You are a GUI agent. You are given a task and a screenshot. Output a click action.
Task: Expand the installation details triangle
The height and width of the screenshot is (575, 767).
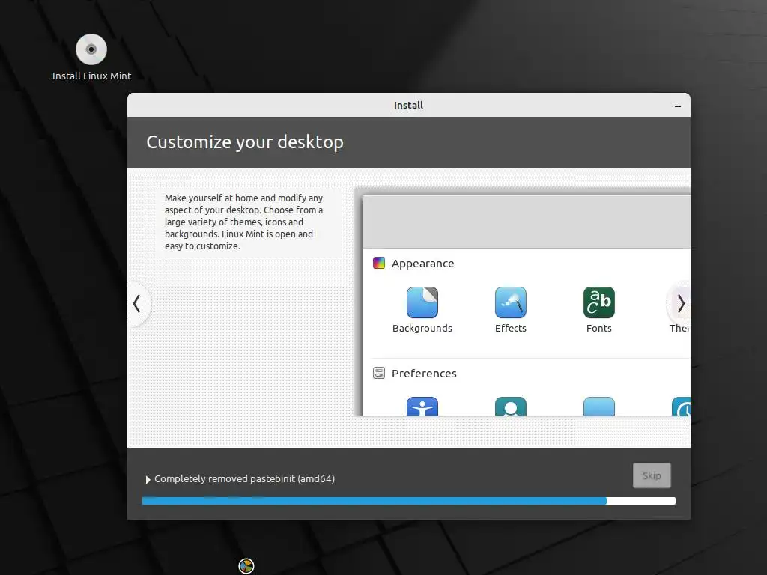(148, 480)
